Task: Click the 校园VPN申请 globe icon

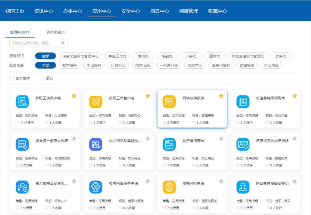Action: [x=169, y=187]
